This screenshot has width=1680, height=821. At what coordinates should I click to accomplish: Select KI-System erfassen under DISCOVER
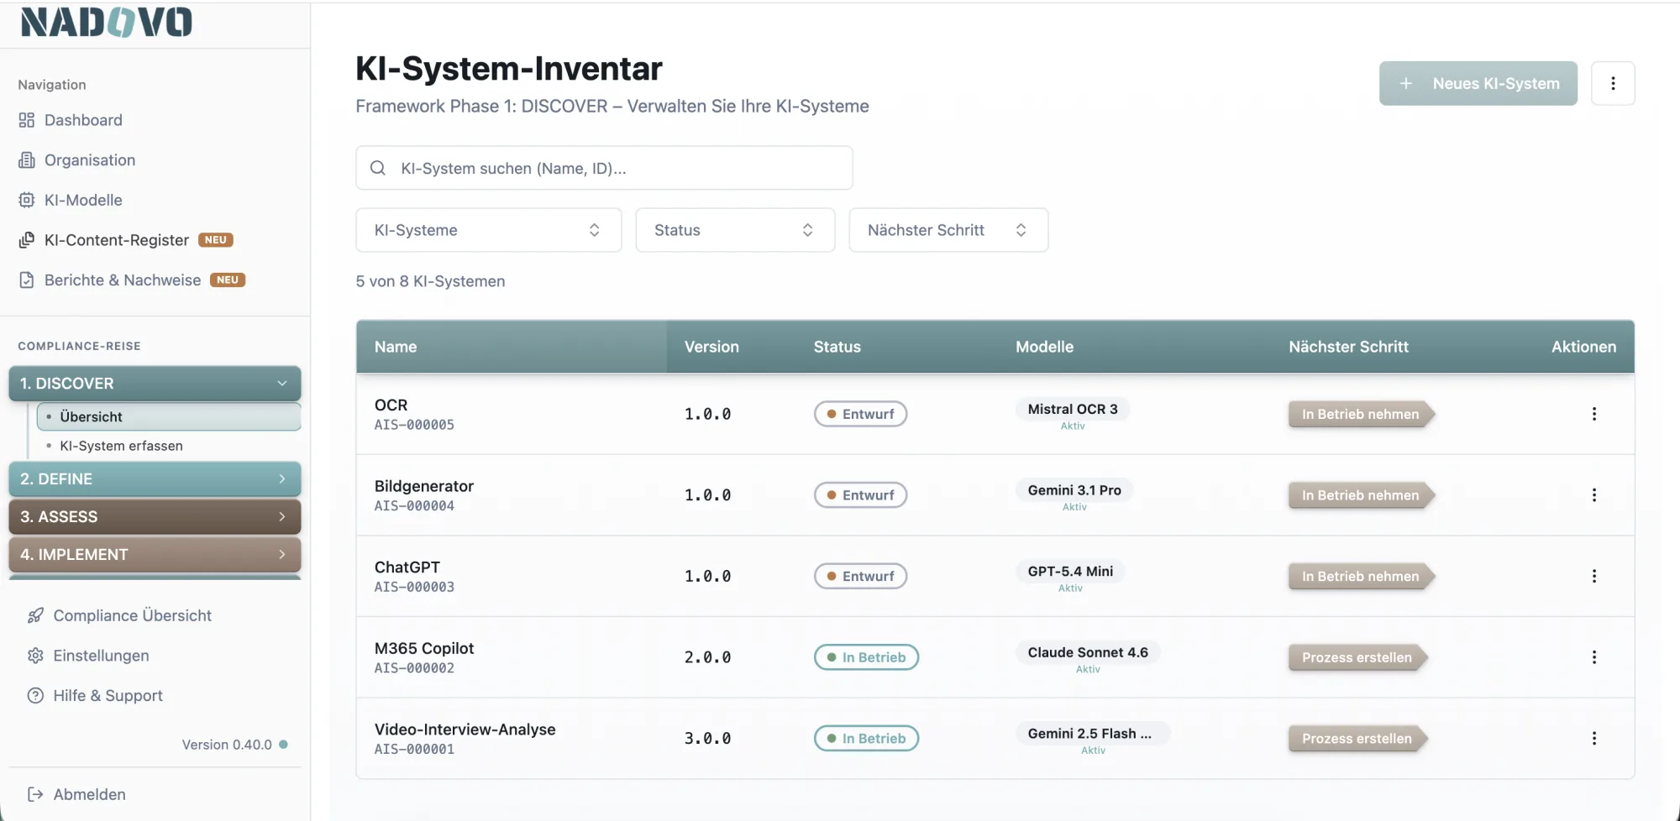121,446
